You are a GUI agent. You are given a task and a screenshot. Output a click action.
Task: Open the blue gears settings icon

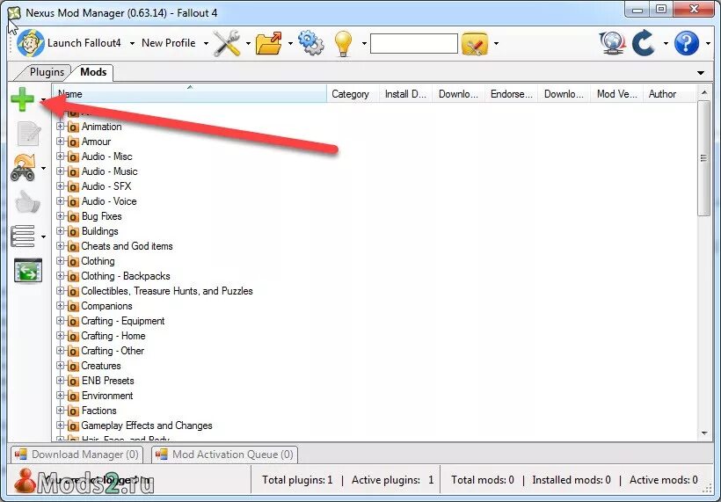pyautogui.click(x=311, y=43)
